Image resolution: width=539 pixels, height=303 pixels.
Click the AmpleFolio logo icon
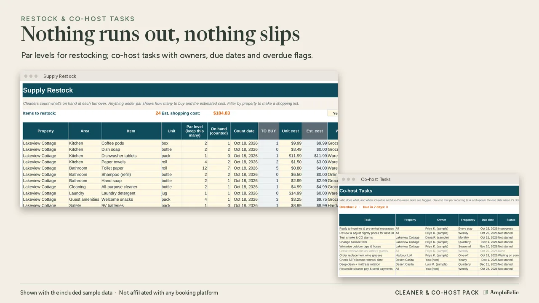coord(486,292)
